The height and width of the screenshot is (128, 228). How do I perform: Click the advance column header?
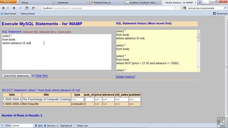point(108,95)
